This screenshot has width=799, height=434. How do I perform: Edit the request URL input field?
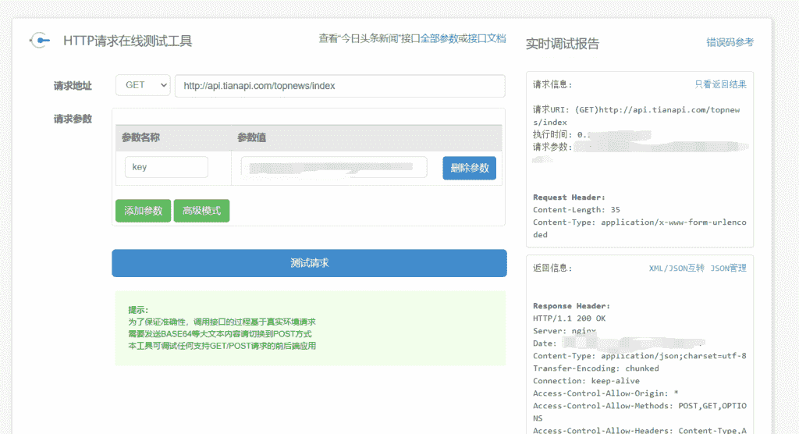point(340,86)
